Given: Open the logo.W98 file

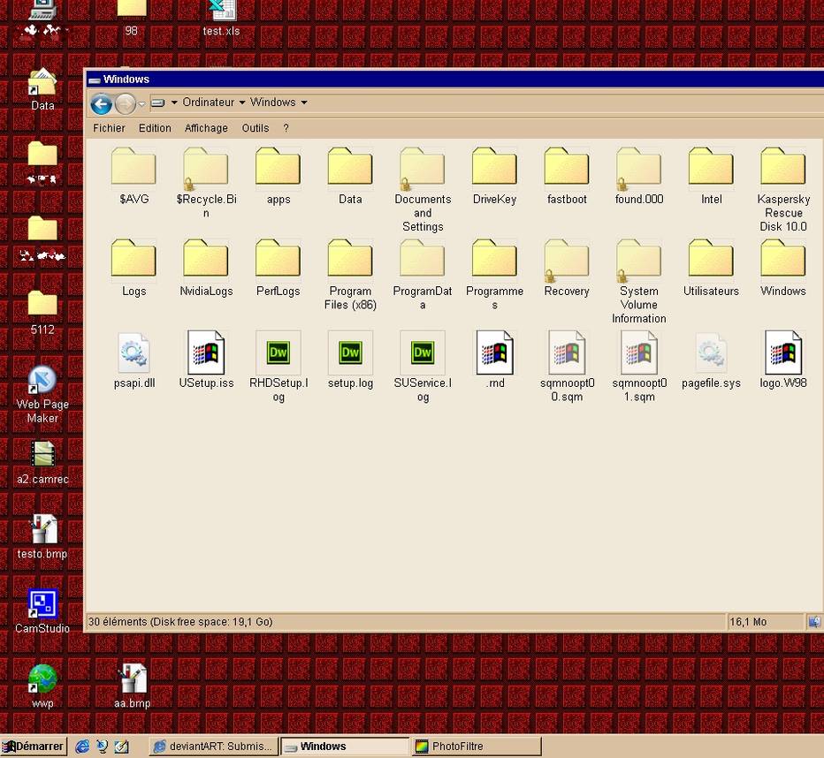Looking at the screenshot, I should (x=782, y=352).
